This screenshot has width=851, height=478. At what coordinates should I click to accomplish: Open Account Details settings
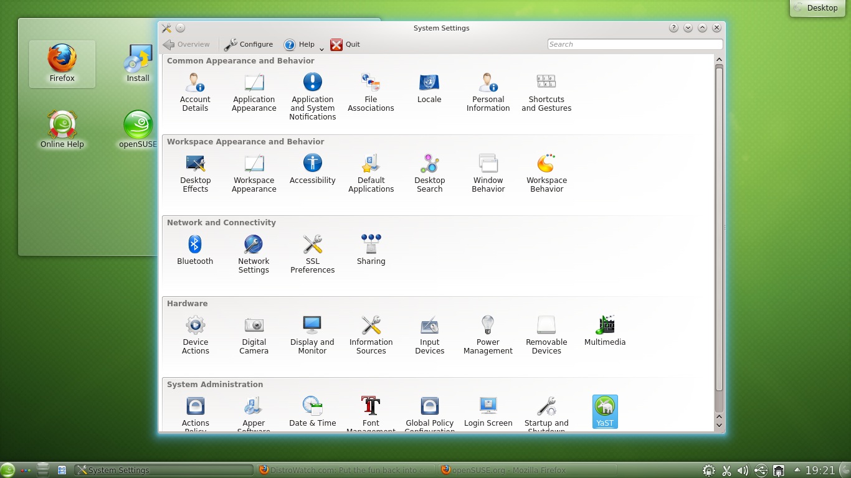195,92
